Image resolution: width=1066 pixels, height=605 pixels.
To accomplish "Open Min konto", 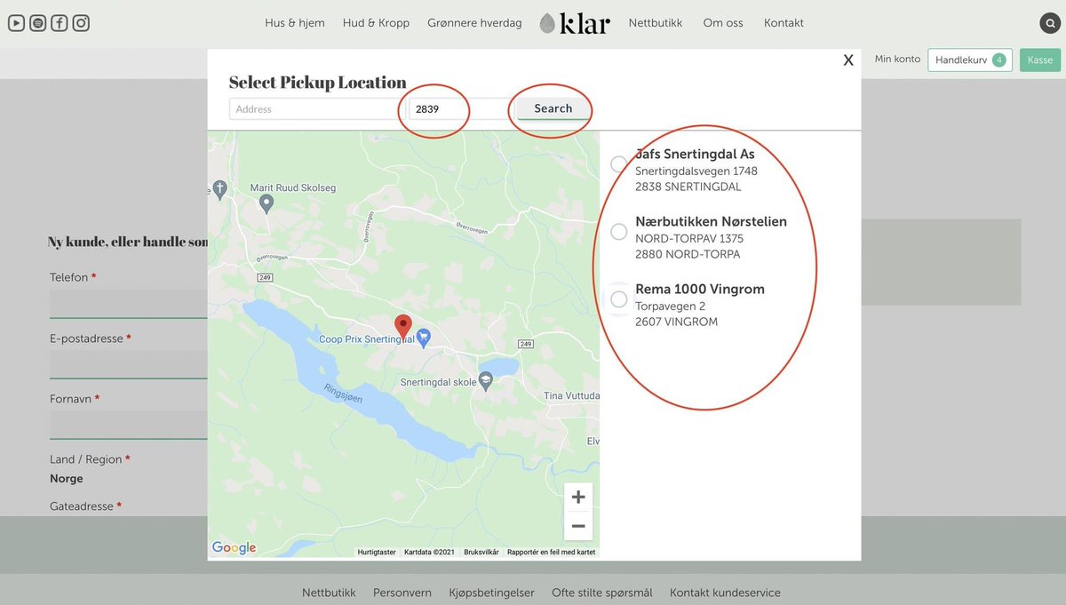I will pyautogui.click(x=897, y=60).
